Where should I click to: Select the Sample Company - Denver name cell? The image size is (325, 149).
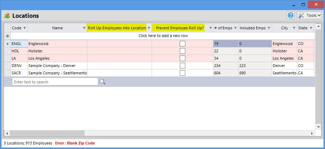[57, 66]
